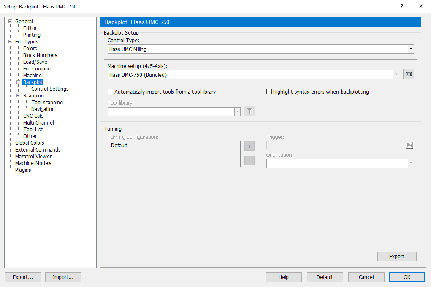This screenshot has height=287, width=431.
Task: Close the Setup dialog window
Action: [420, 6]
